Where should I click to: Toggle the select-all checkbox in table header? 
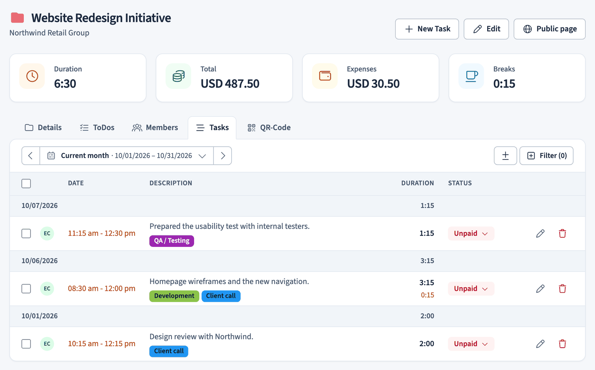(x=26, y=183)
